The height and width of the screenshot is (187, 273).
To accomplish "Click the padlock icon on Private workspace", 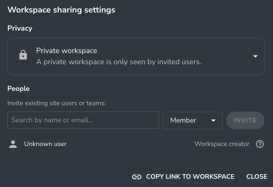I will point(23,55).
